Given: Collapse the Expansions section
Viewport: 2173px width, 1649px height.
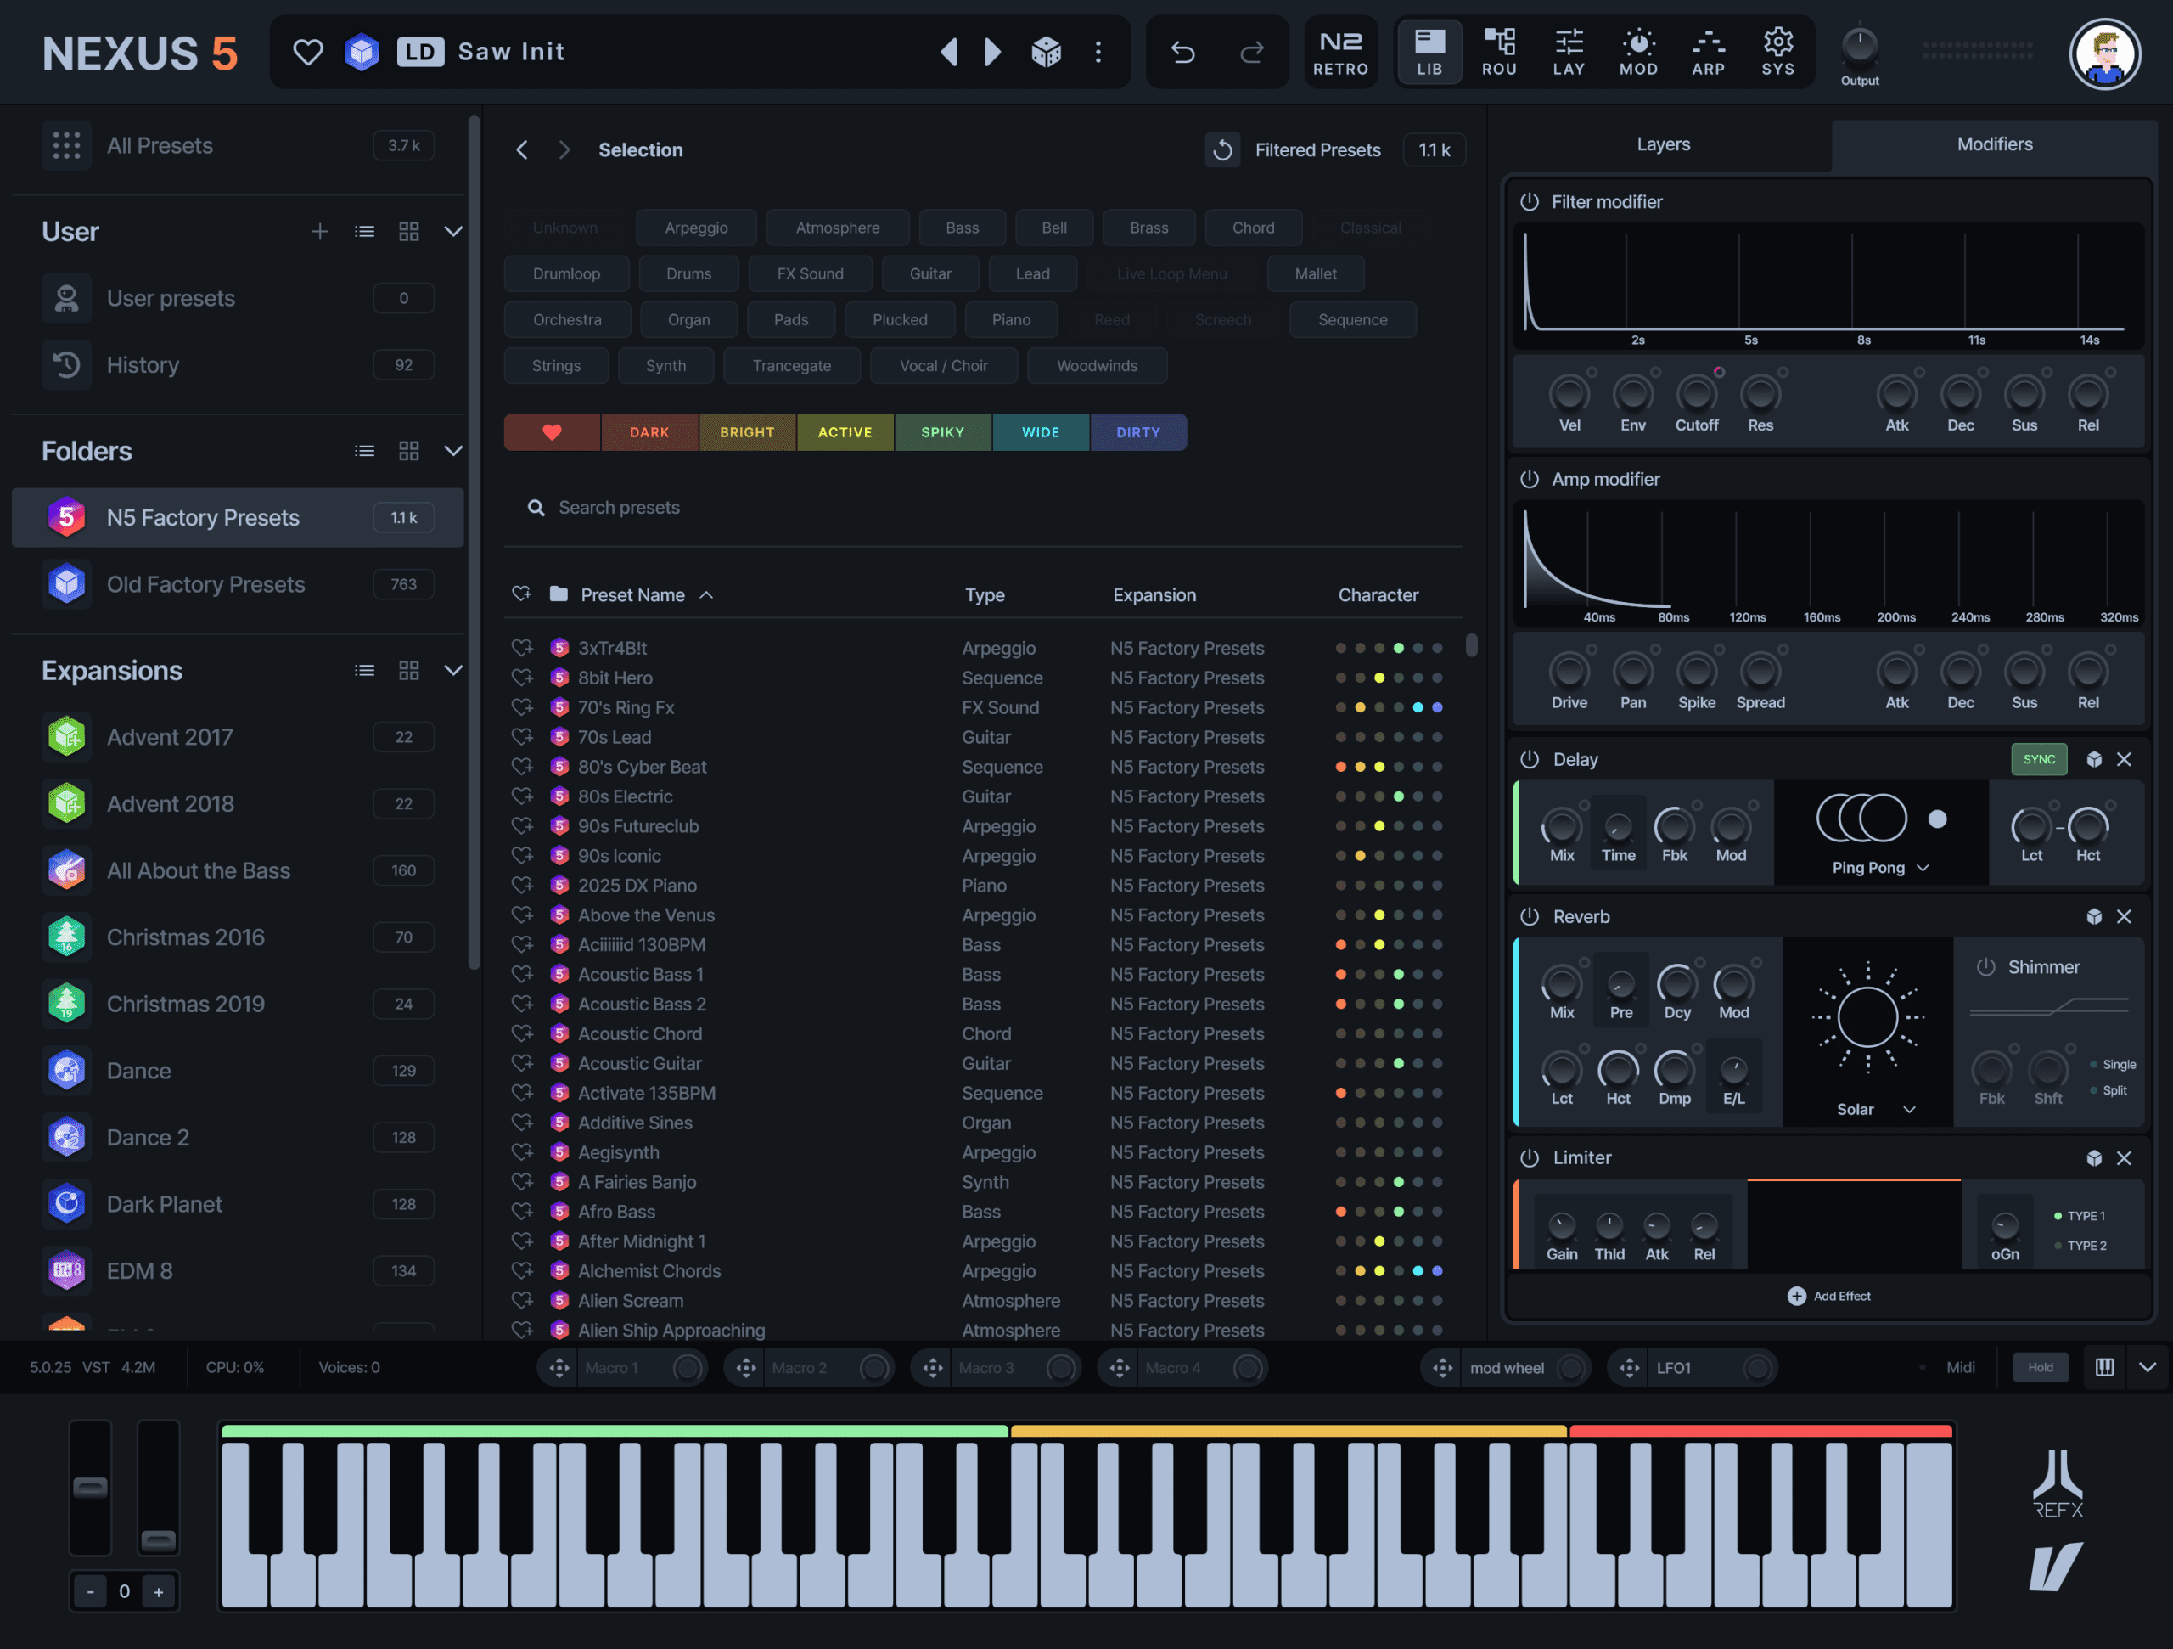Looking at the screenshot, I should (453, 670).
